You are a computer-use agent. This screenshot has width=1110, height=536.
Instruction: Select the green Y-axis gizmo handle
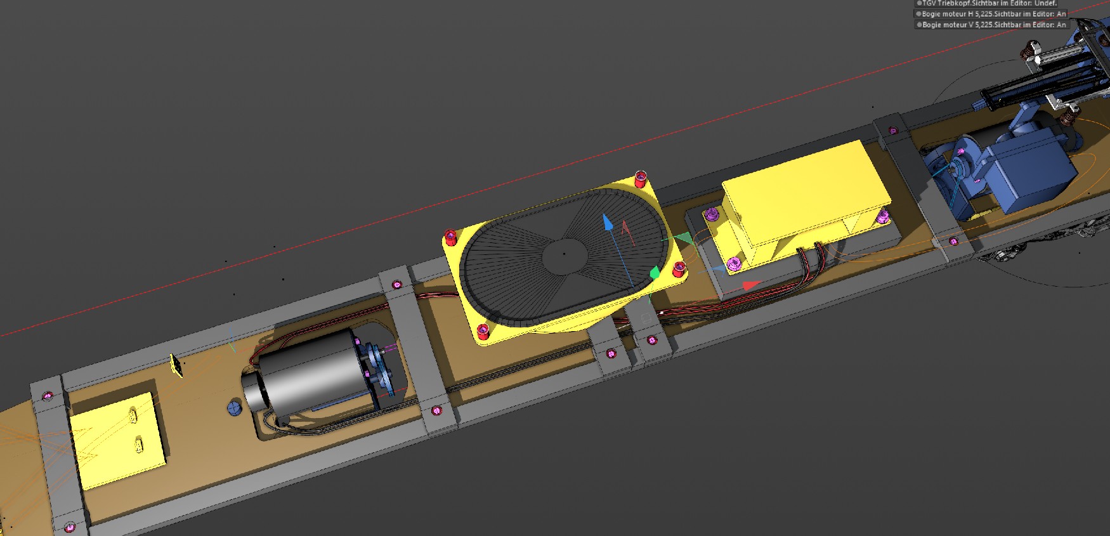655,273
